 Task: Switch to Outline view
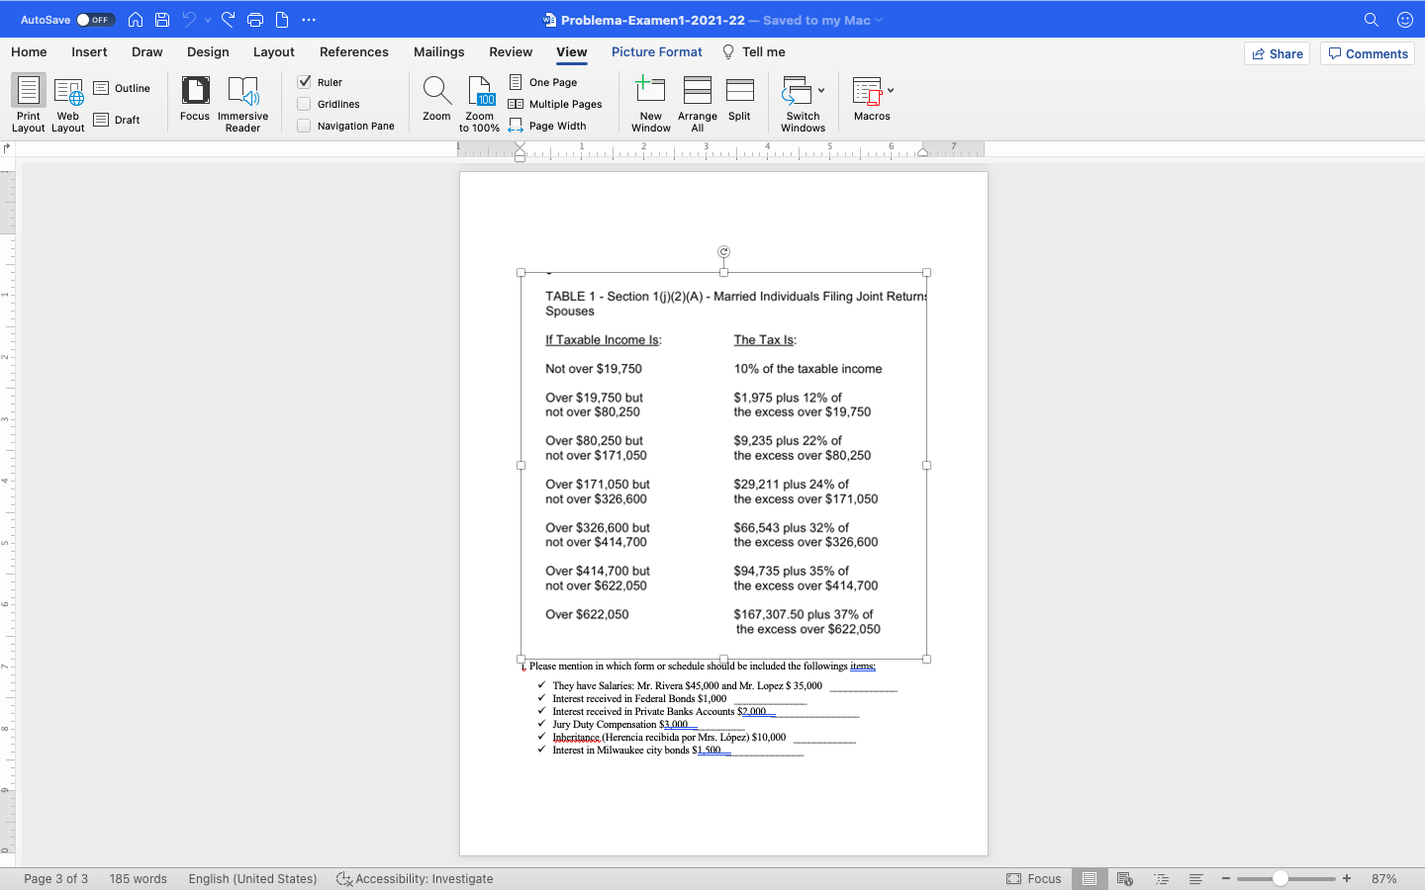pos(122,88)
